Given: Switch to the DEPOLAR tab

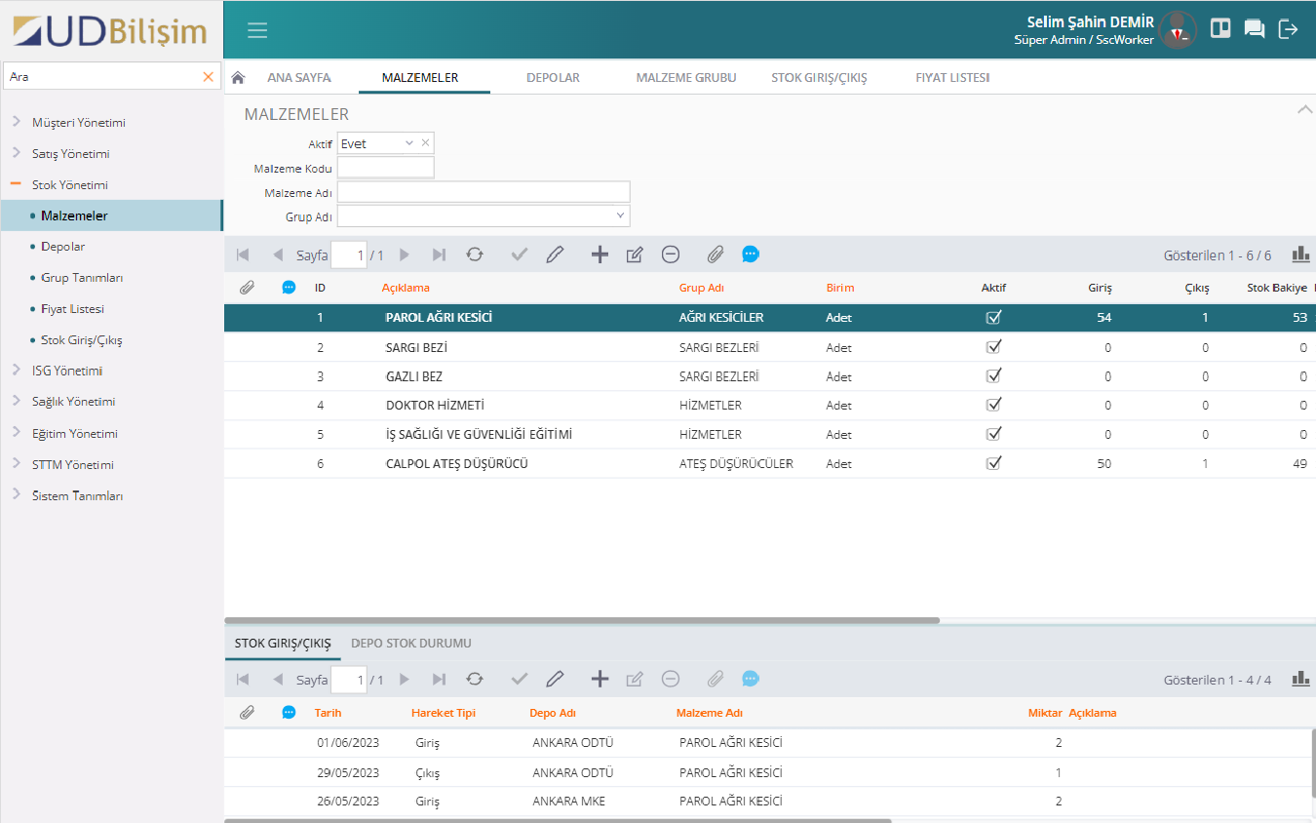Looking at the screenshot, I should [553, 77].
